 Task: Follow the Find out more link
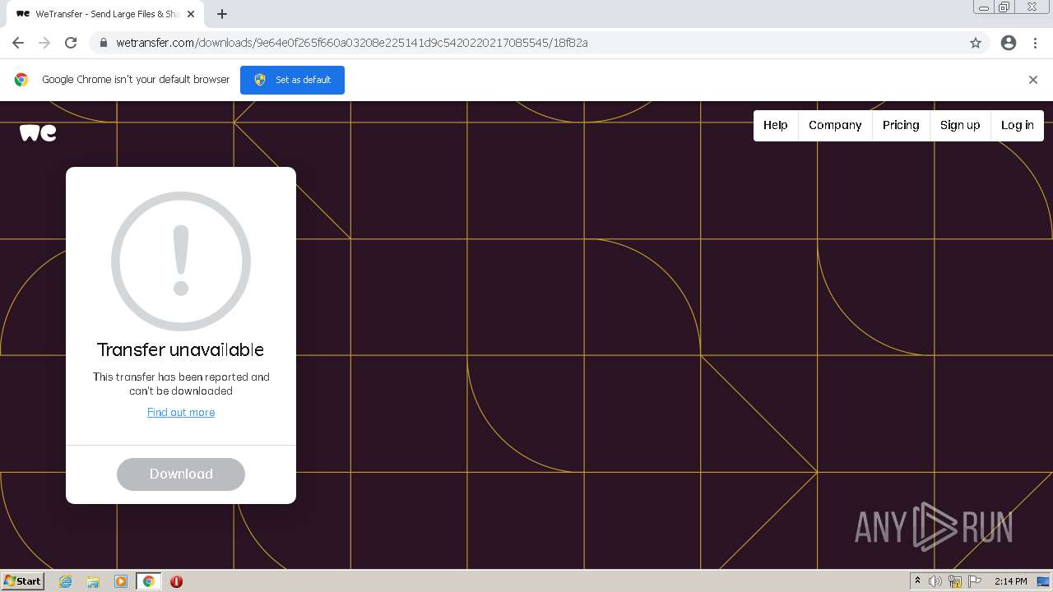[181, 412]
